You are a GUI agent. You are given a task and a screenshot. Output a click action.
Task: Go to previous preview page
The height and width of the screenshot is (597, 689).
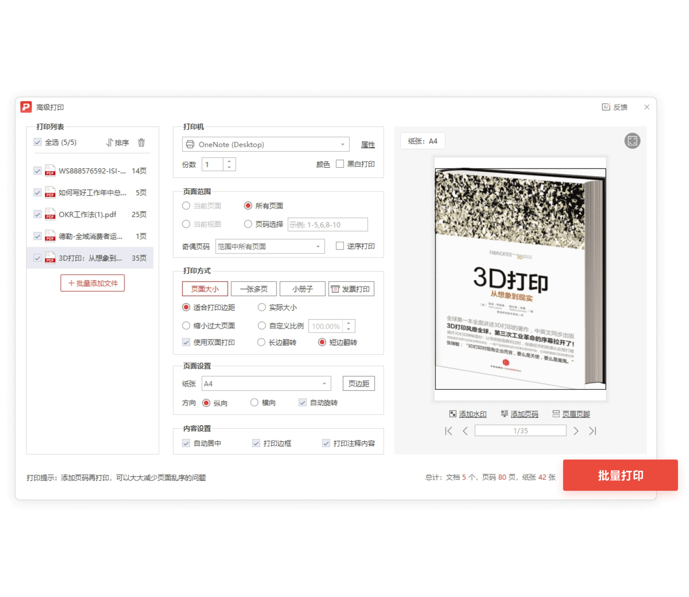coord(465,431)
